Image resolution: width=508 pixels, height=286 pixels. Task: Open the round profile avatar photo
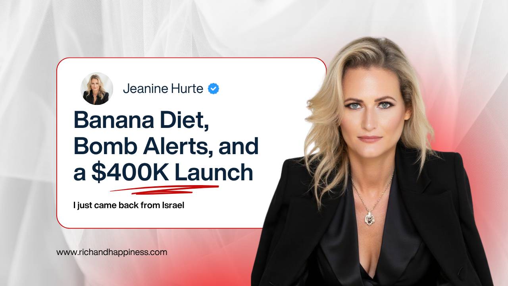[x=97, y=89]
